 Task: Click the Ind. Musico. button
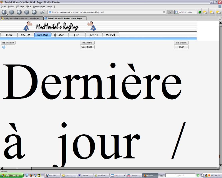tap(181, 43)
